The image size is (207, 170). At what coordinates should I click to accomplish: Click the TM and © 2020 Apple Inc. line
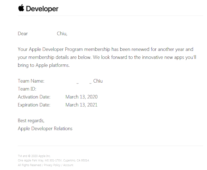click(34, 156)
